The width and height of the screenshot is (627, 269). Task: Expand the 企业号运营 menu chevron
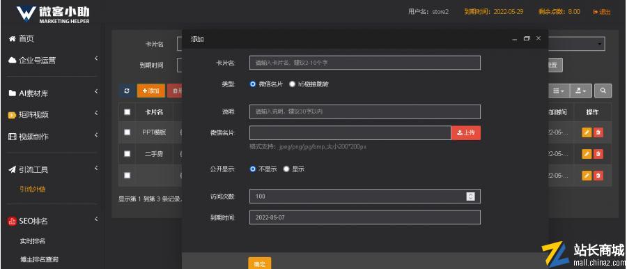(x=96, y=59)
